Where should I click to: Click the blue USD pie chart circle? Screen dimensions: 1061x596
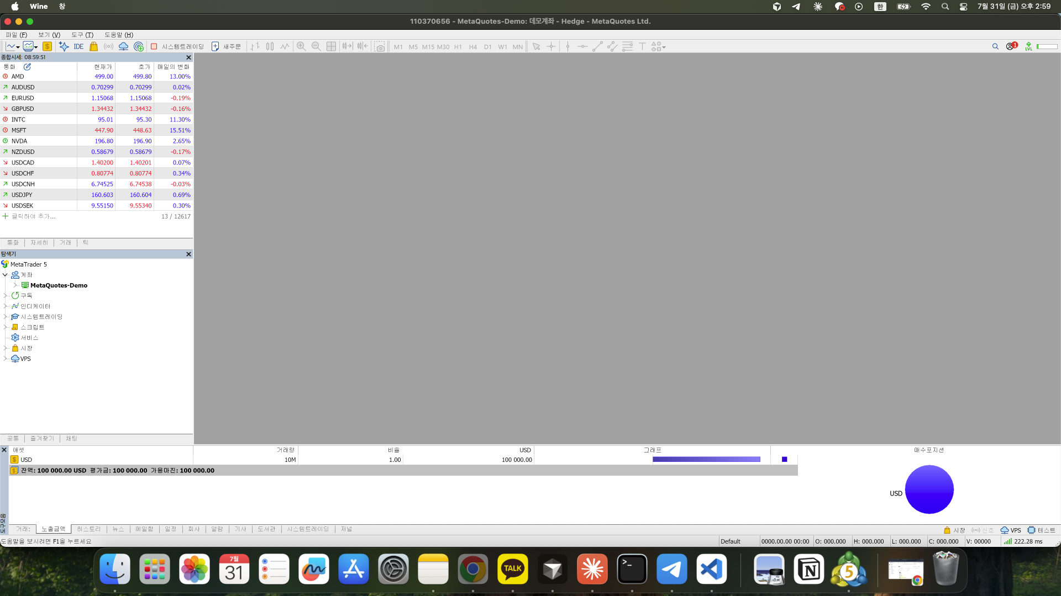[x=929, y=489]
